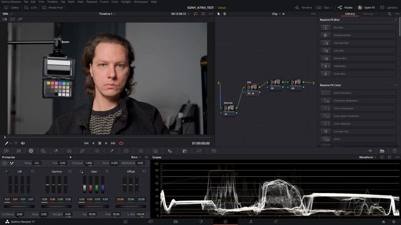Play forward in viewer transport
This screenshot has height=225, width=401.
(106, 143)
